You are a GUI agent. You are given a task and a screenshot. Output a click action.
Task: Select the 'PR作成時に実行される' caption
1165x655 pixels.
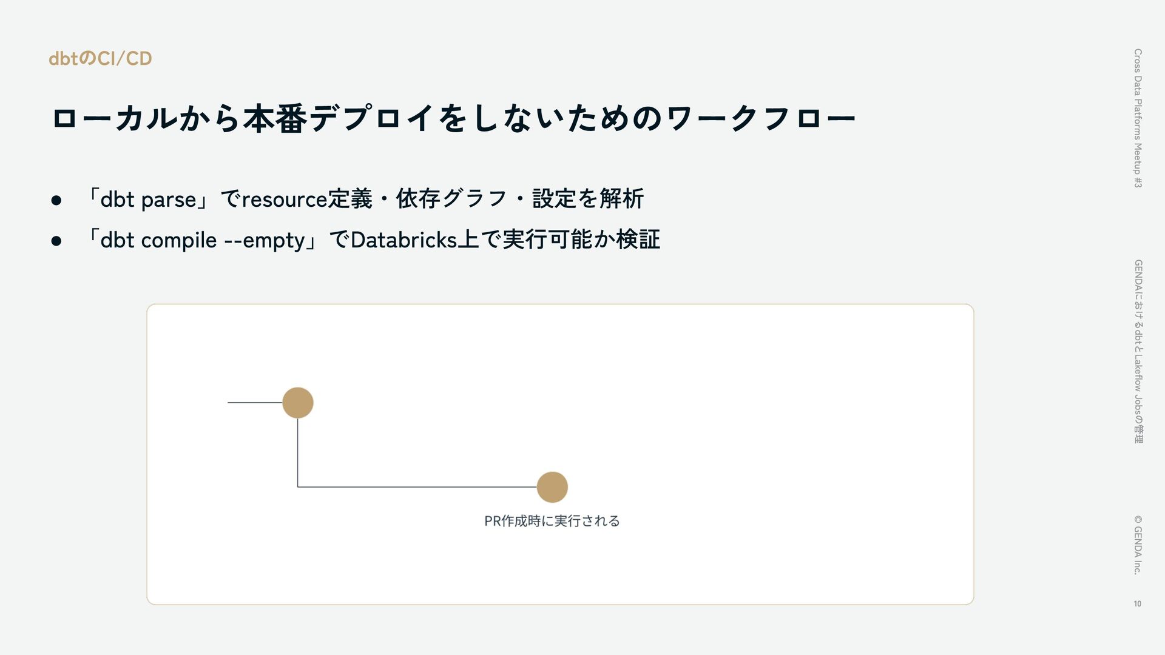coord(552,521)
